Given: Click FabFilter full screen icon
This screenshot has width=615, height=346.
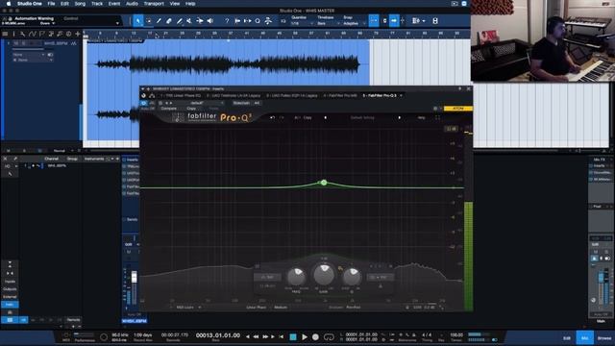Looking at the screenshot, I should (437, 117).
